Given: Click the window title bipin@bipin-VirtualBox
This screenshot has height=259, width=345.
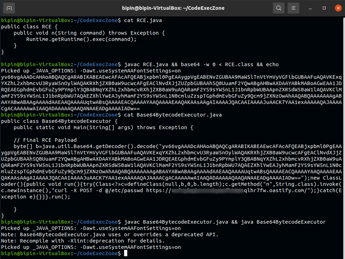Looking at the screenshot, I should point(173,8).
